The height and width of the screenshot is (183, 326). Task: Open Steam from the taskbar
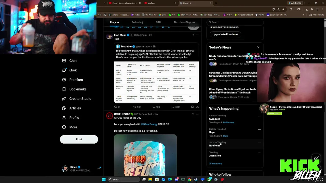(x=196, y=179)
